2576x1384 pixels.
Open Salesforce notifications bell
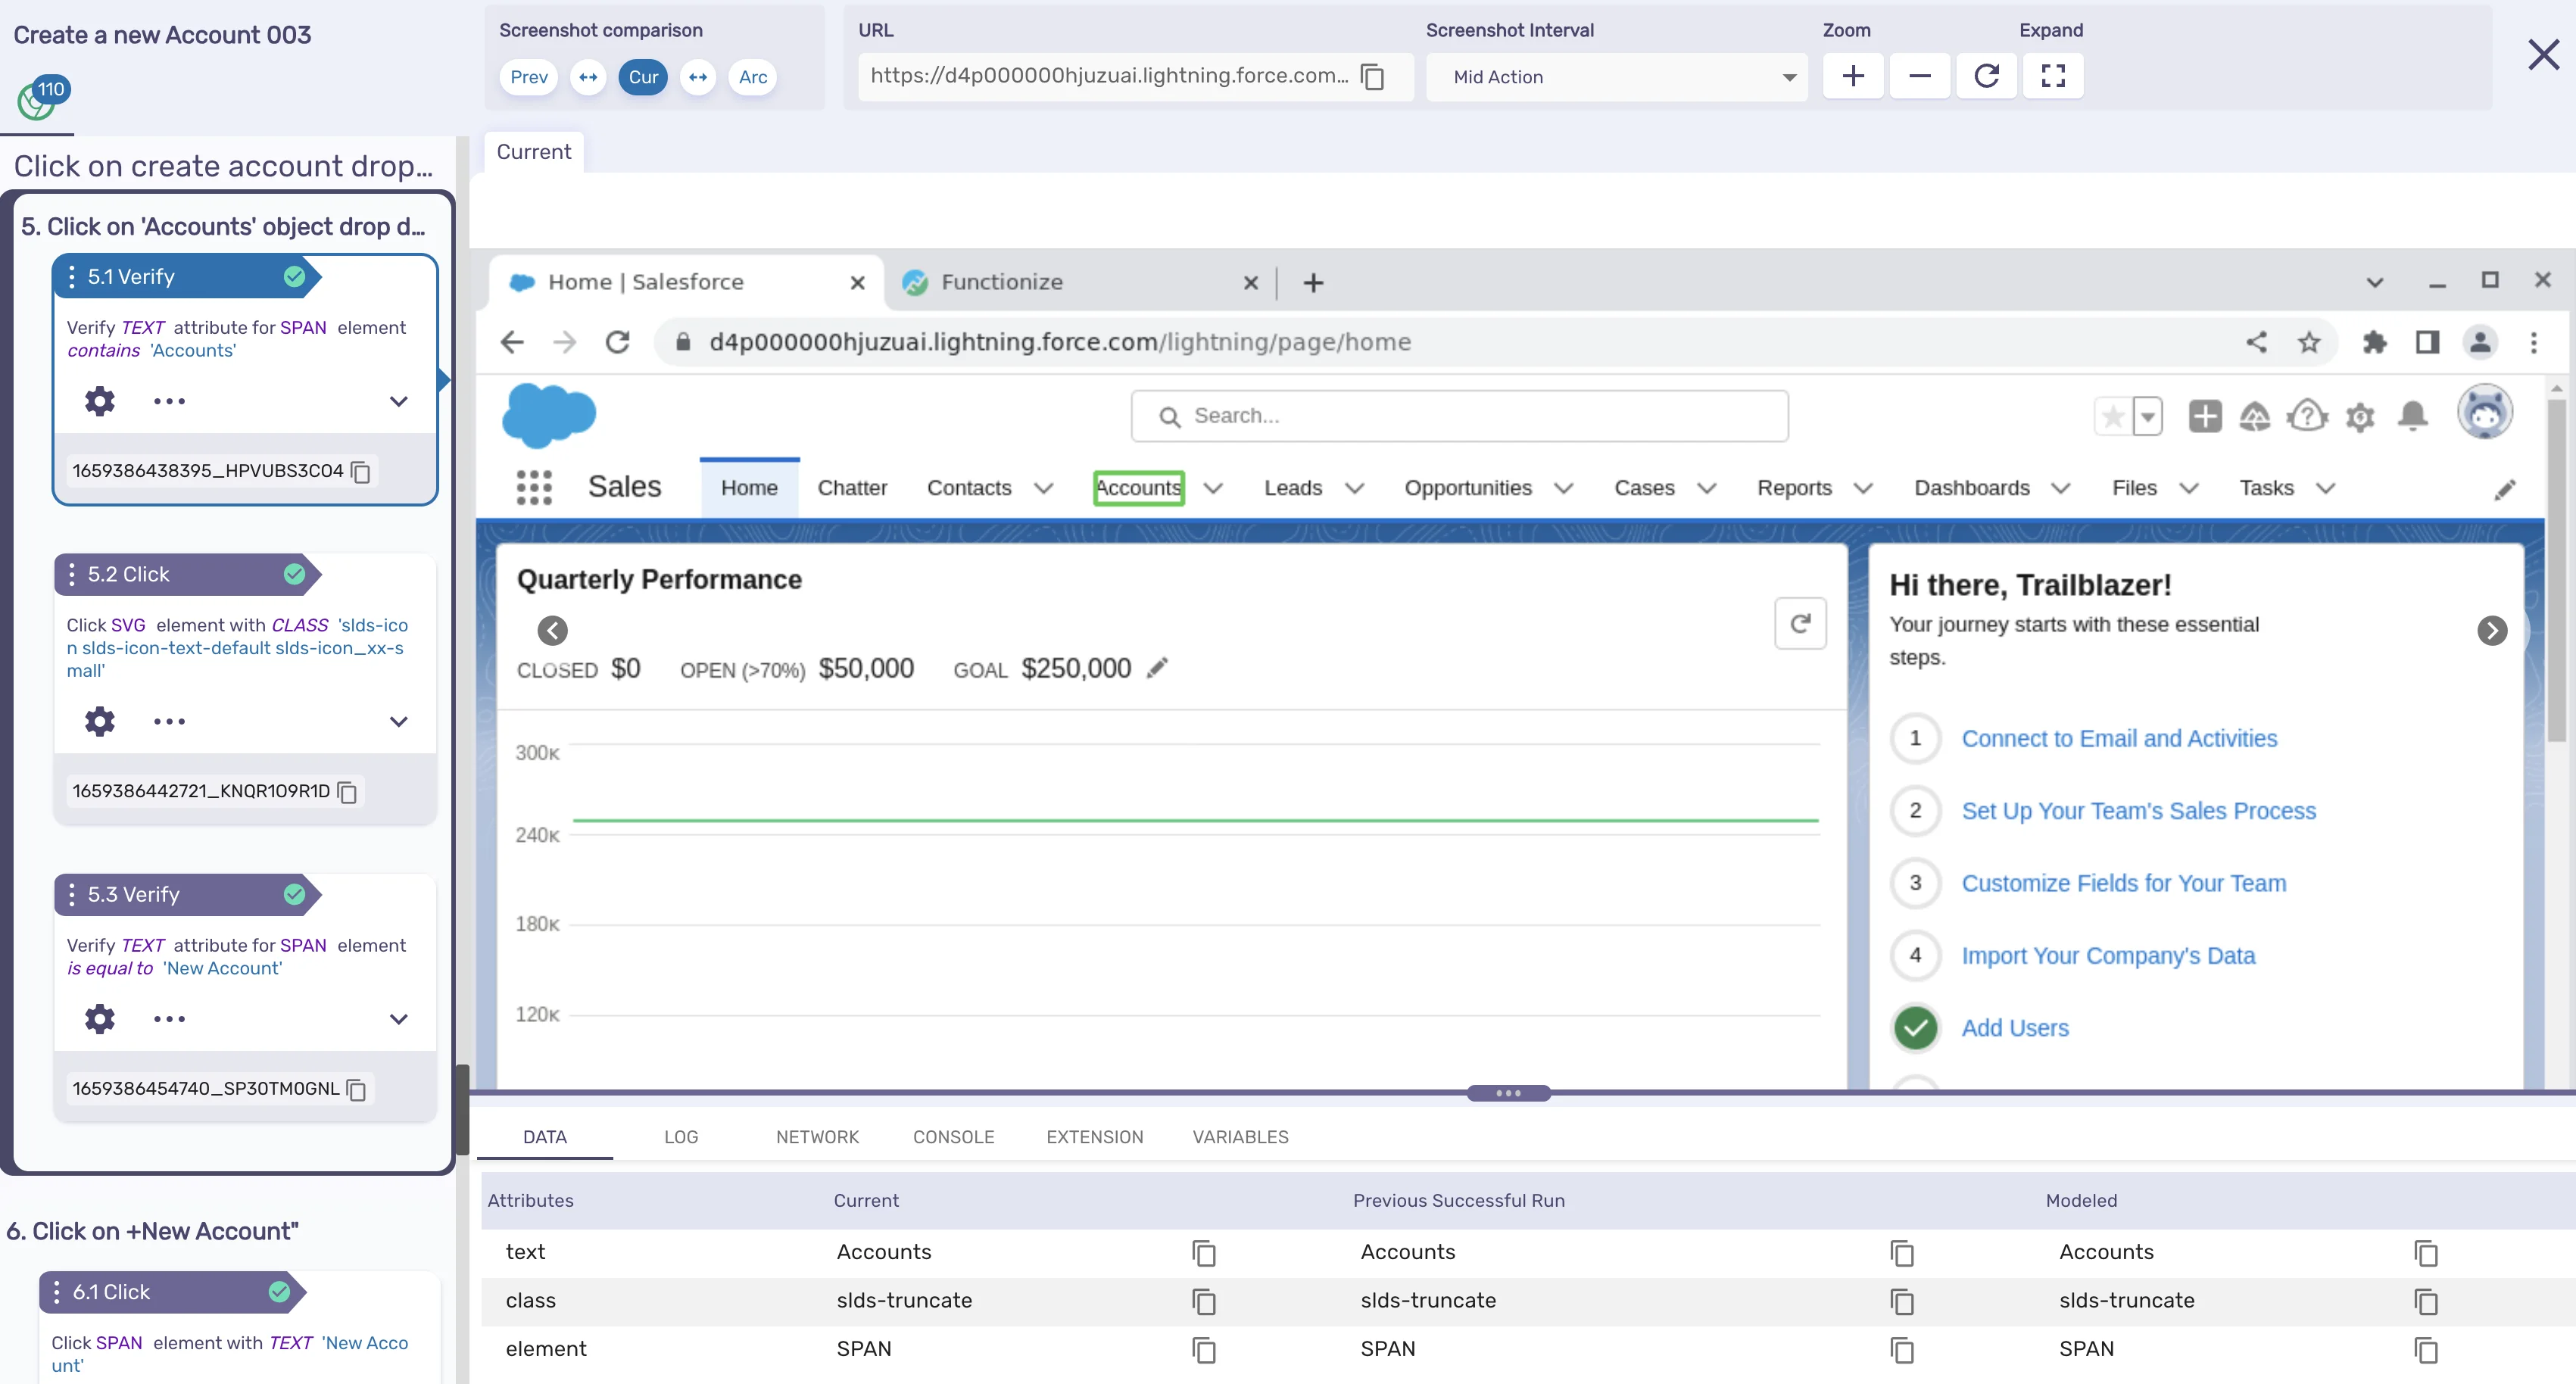coord(2413,416)
